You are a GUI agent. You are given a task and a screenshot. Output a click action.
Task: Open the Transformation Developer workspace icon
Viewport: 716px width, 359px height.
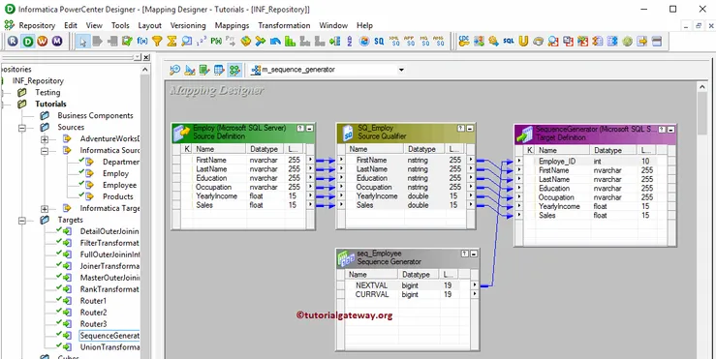click(204, 70)
